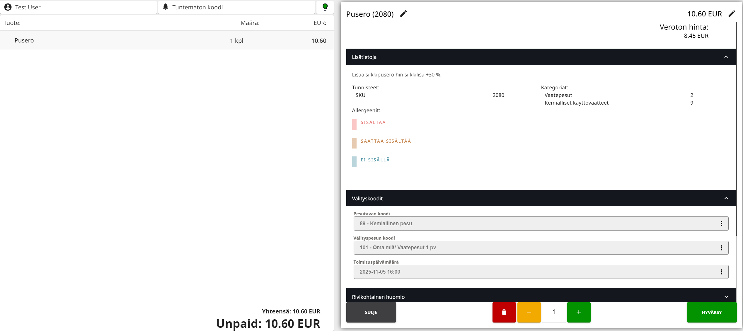This screenshot has width=743, height=331.
Task: Open options for Pesutavan koodi field
Action: 721,223
